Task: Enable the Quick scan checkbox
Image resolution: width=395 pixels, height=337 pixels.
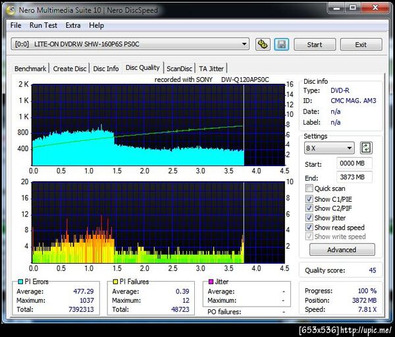Action: point(309,189)
